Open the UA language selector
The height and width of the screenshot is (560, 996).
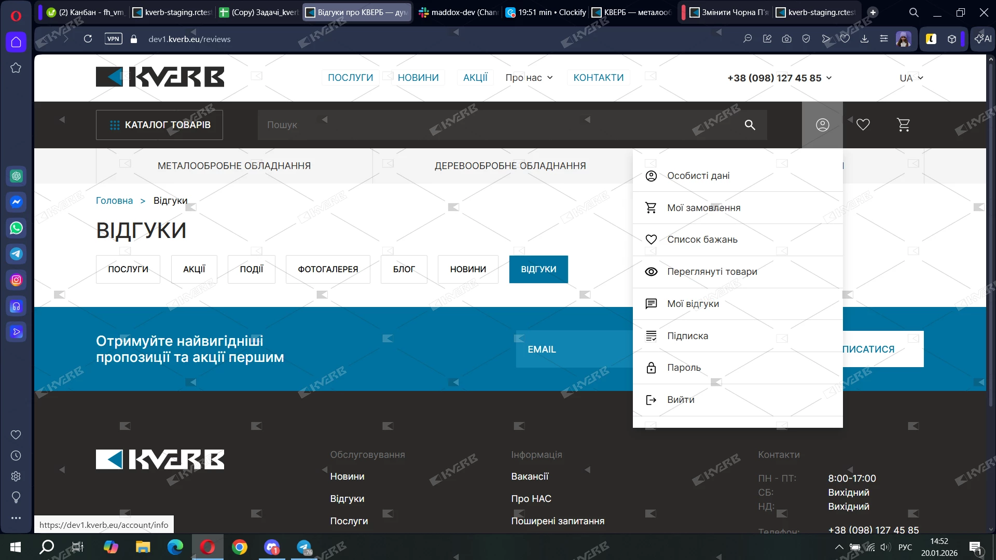(911, 78)
